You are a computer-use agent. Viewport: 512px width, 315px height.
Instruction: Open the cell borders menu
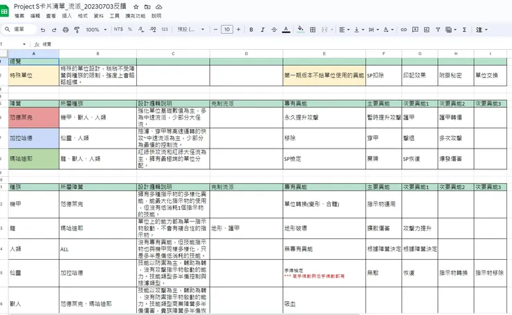pos(313,30)
